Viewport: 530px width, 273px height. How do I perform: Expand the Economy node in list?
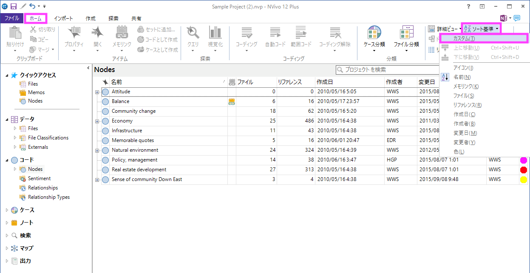[97, 121]
